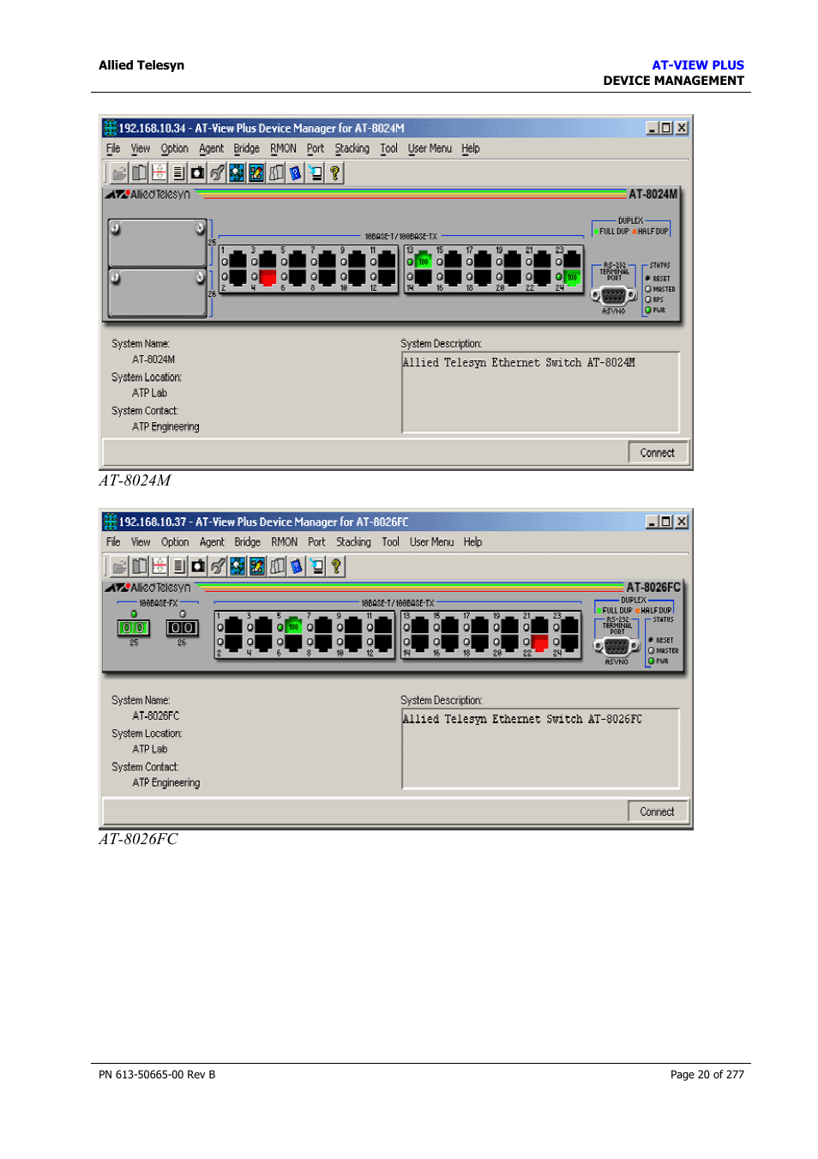Image resolution: width=818 pixels, height=1159 pixels.
Task: Open the RMON menu in AT-8024M window
Action: pos(283,148)
